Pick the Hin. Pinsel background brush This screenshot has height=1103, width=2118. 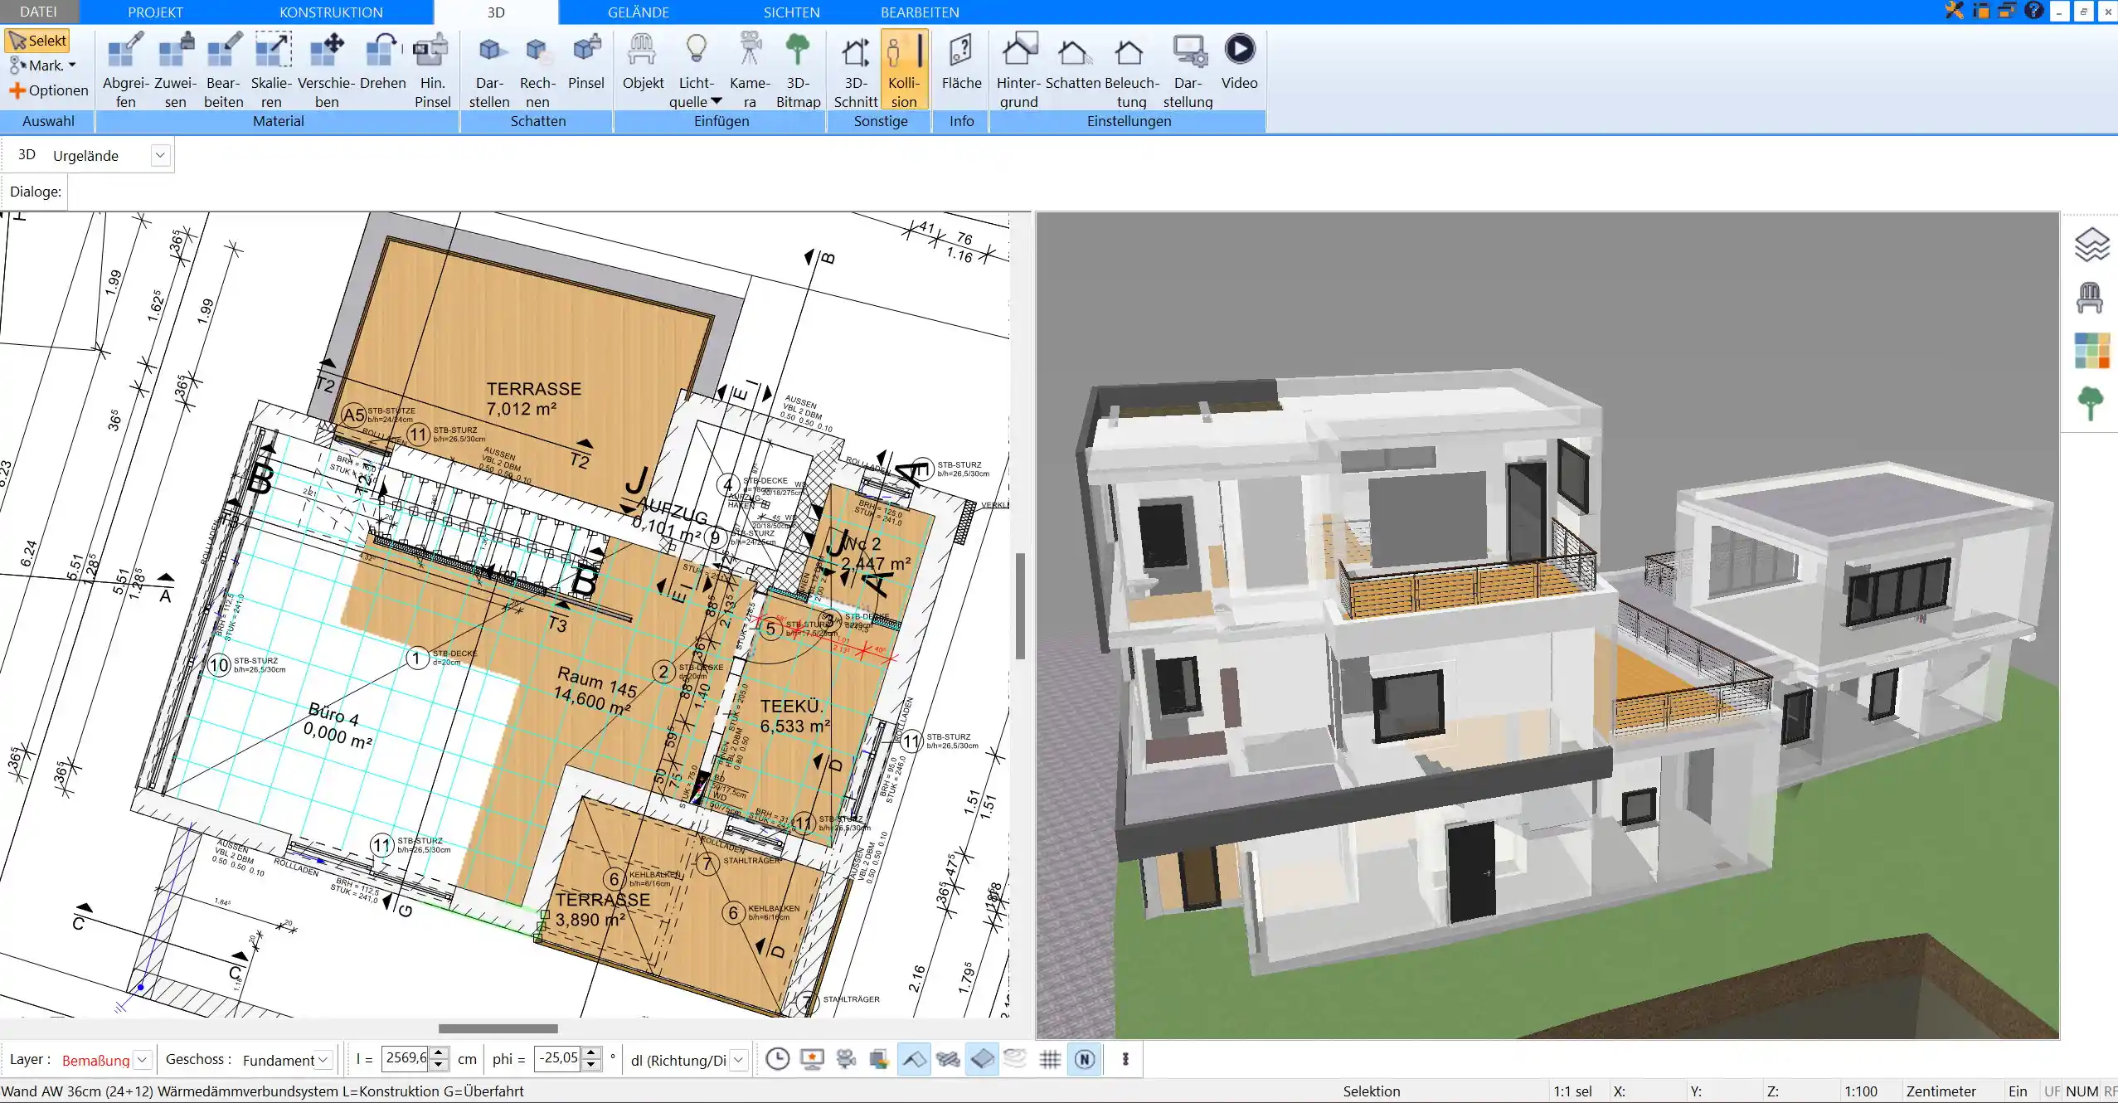tap(432, 70)
